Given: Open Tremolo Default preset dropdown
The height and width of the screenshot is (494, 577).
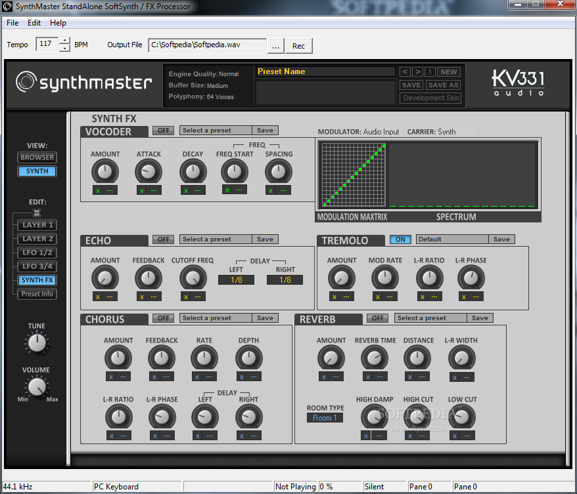Looking at the screenshot, I should tap(452, 239).
